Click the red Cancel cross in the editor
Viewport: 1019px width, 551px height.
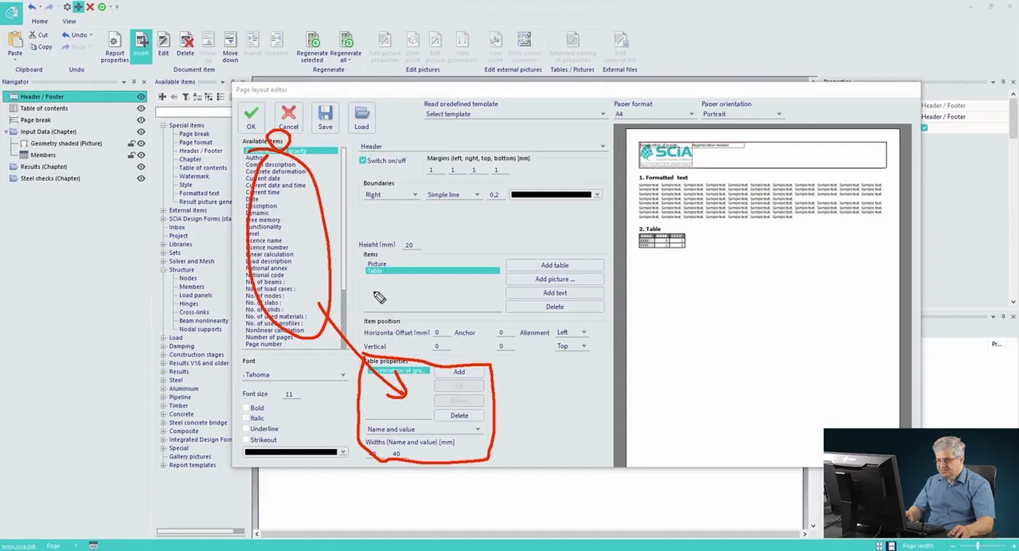(288, 117)
